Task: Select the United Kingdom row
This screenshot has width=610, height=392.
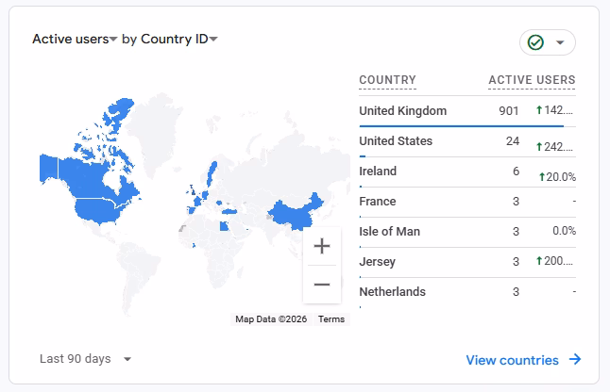Action: (x=467, y=111)
